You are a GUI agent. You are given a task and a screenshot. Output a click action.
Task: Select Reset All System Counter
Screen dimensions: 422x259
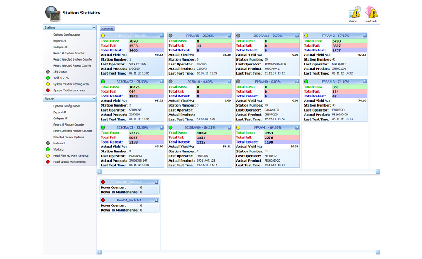coord(69,53)
